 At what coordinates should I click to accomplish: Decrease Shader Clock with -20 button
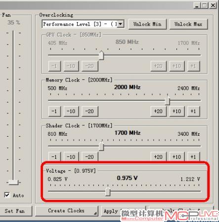pos(90,157)
